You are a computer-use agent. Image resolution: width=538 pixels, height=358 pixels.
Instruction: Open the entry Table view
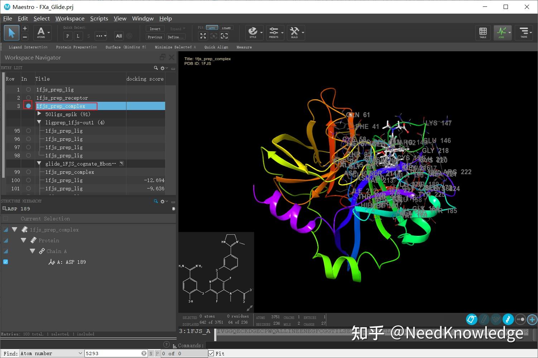click(x=483, y=33)
